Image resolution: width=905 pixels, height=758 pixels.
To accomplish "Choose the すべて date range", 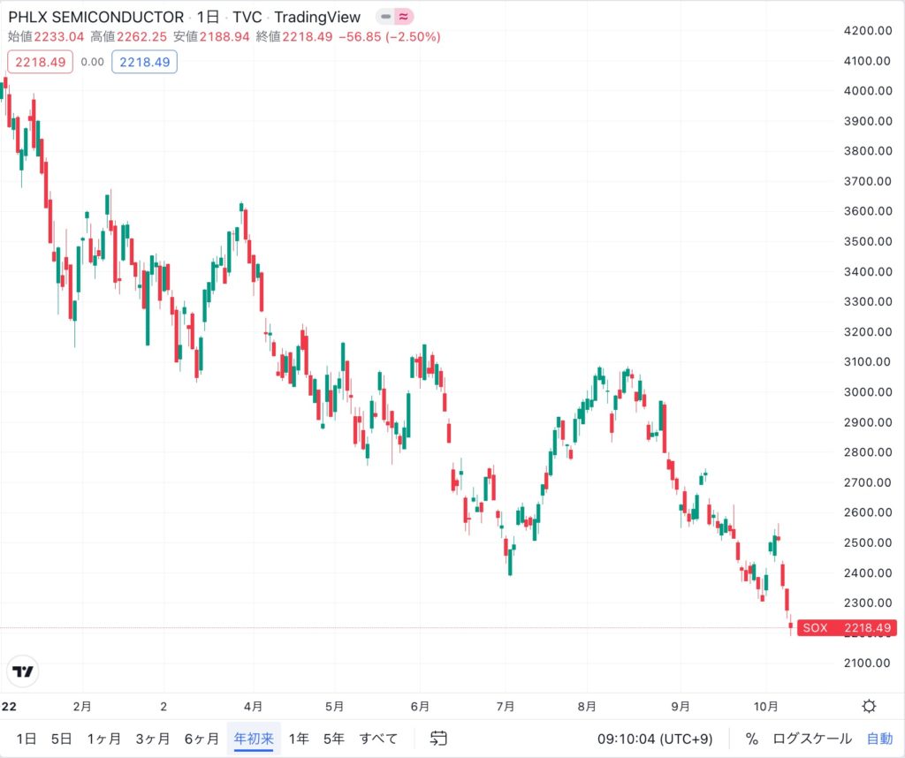I will [x=378, y=739].
